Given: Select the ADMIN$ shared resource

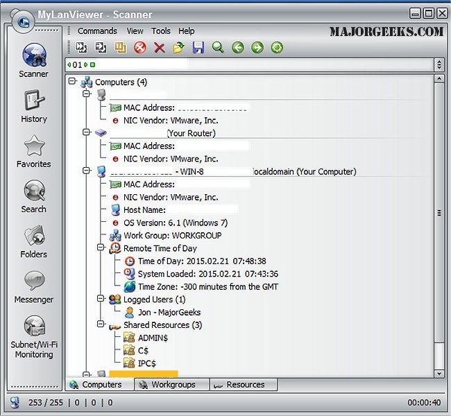Looking at the screenshot, I should tap(151, 338).
